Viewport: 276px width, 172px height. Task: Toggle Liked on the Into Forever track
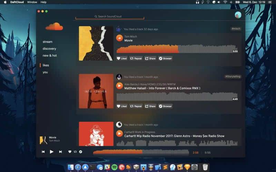[122, 106]
